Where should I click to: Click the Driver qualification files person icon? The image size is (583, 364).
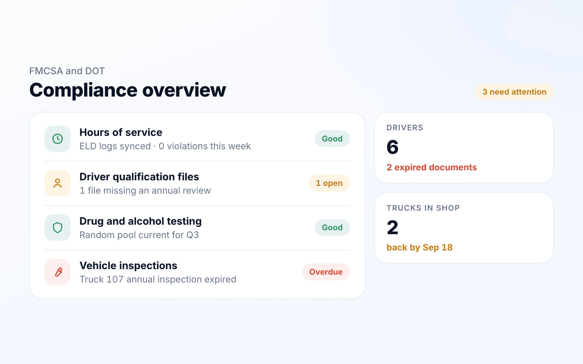pos(58,183)
